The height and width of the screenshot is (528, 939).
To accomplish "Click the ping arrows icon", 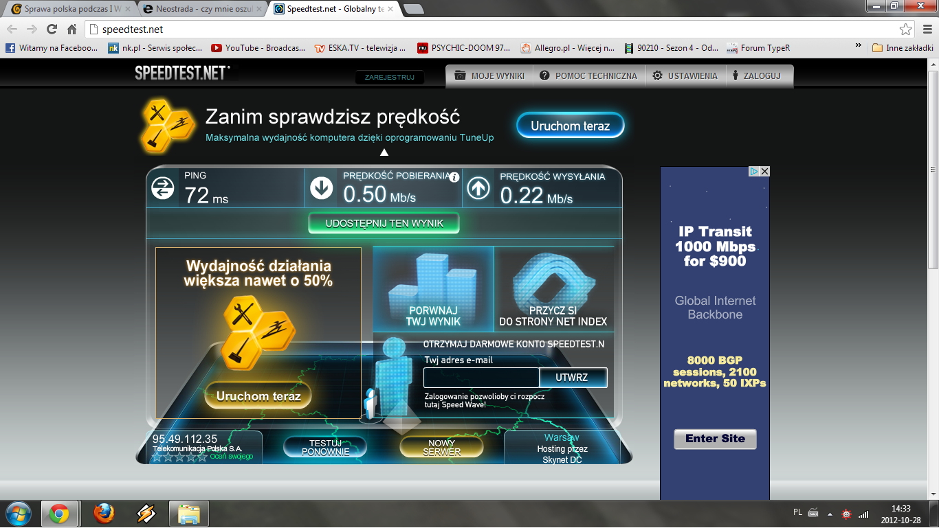I will tap(163, 188).
